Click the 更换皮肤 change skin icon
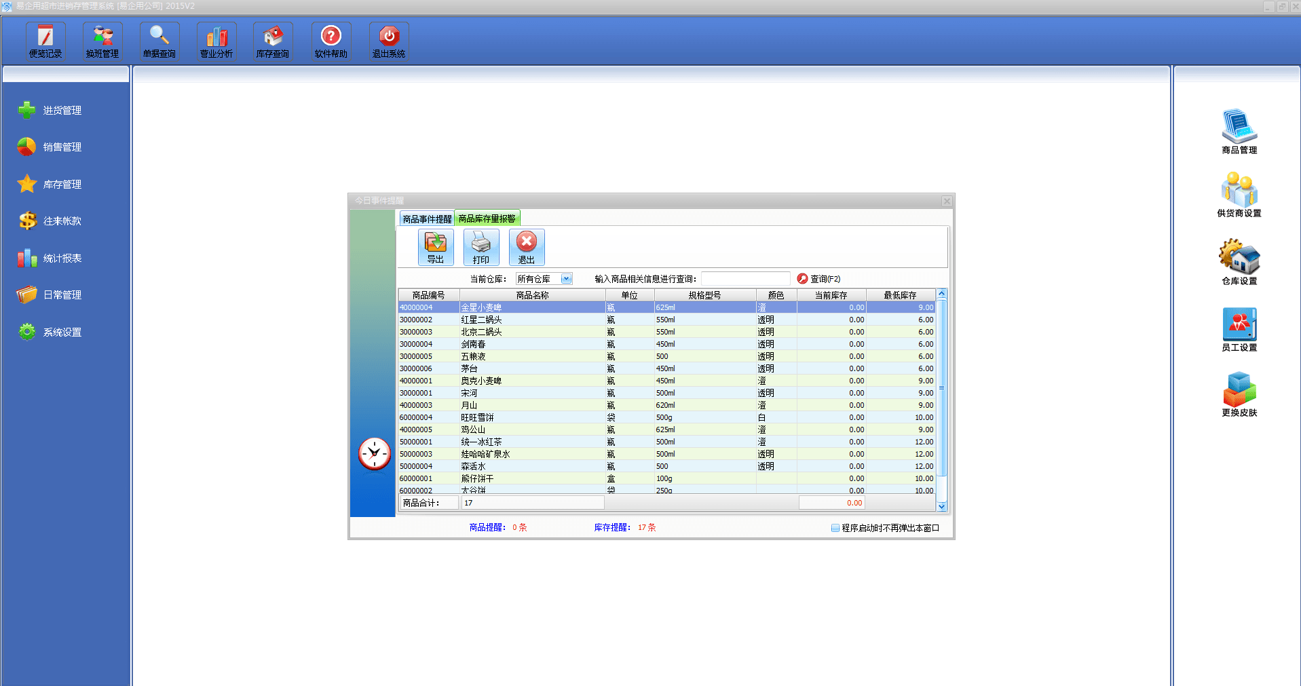Screen dimensions: 1301x686 (x=1239, y=394)
